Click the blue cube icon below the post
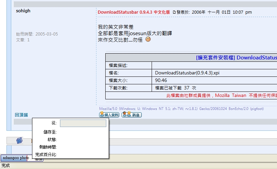 pyautogui.click(x=19, y=140)
